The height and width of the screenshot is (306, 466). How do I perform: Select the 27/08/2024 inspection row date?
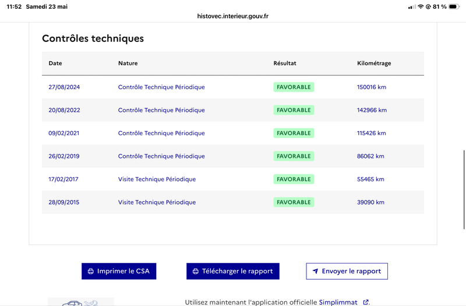click(64, 87)
